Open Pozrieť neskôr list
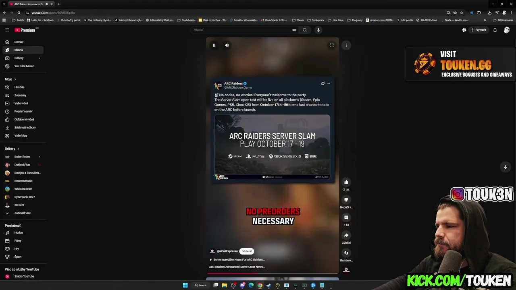This screenshot has height=290, width=516. click(23, 112)
